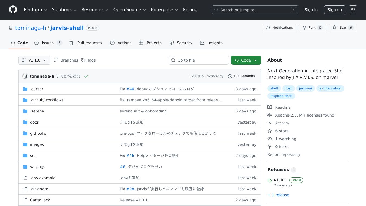Screen dimensions: 366x206
Task: Open the commit history with 104 Commits
Action: click(241, 76)
